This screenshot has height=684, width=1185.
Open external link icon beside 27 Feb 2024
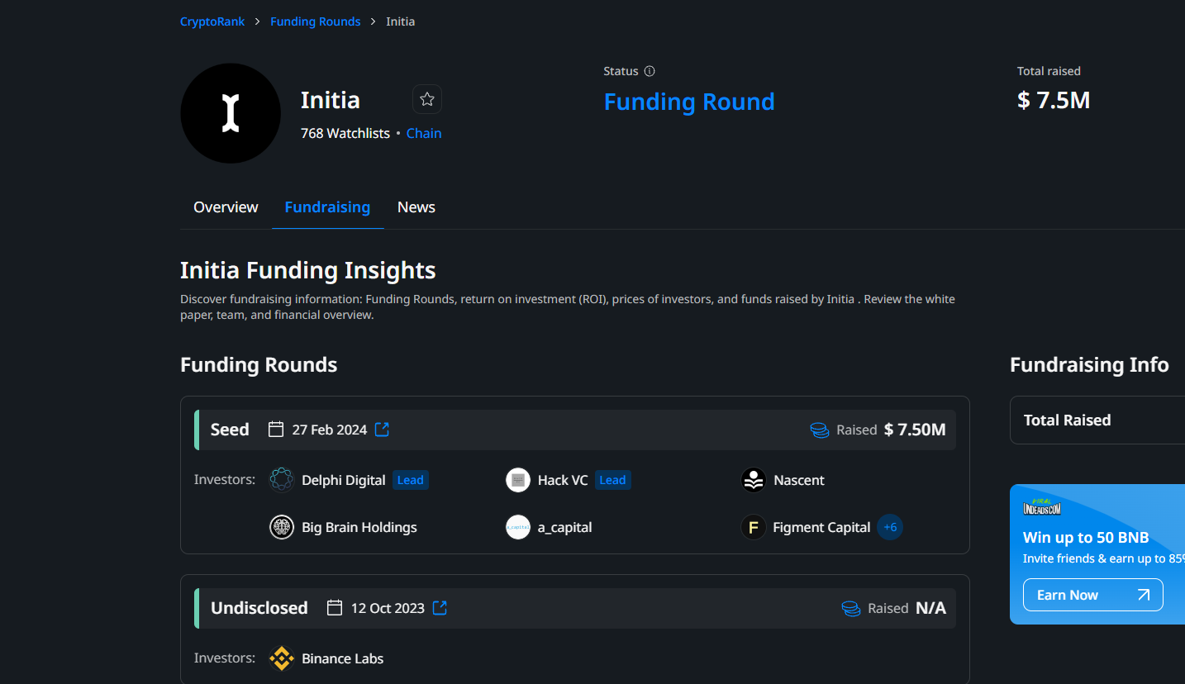click(x=382, y=430)
